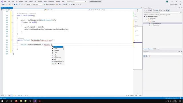This screenshot has height=103, width=183.
Task: Click the Visual Studio search box
Action: click(x=76, y=1)
